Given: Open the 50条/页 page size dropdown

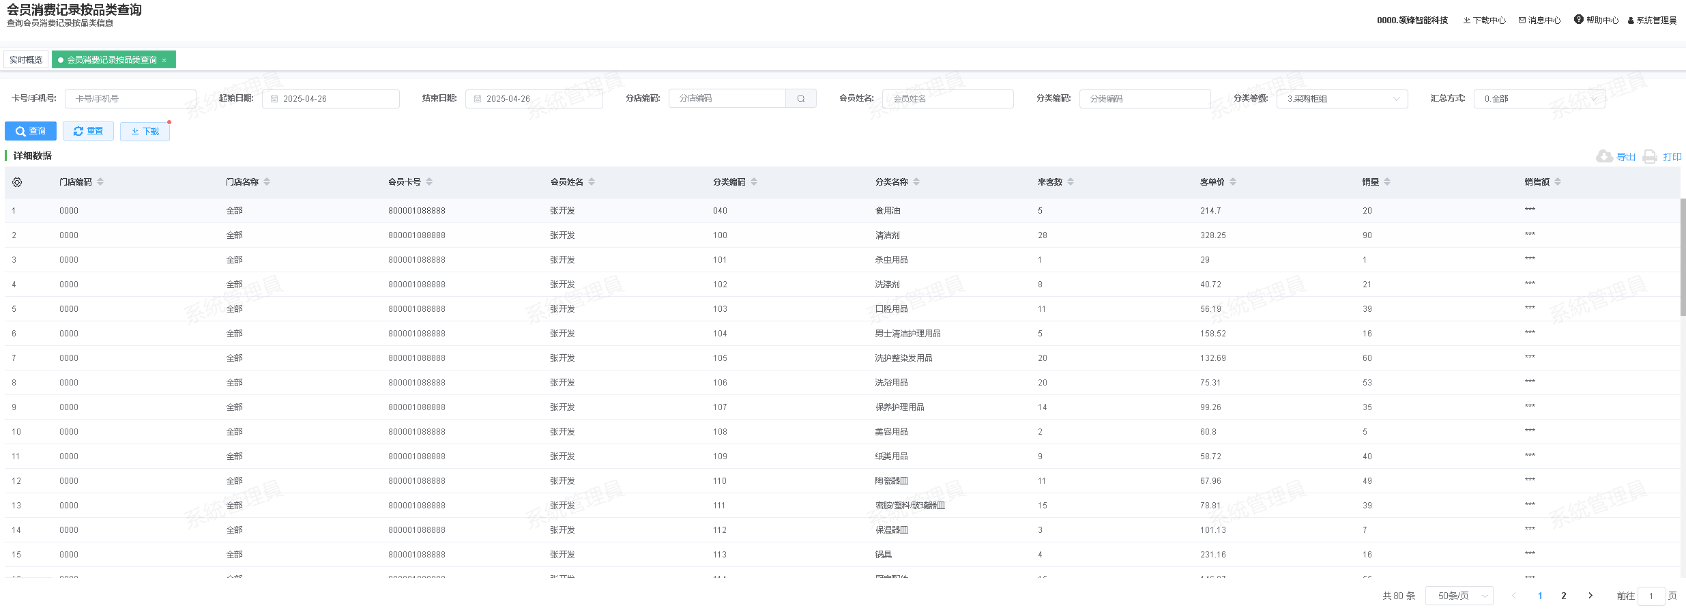Looking at the screenshot, I should click(1459, 596).
